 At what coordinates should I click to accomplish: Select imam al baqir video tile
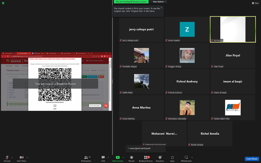[233, 81]
